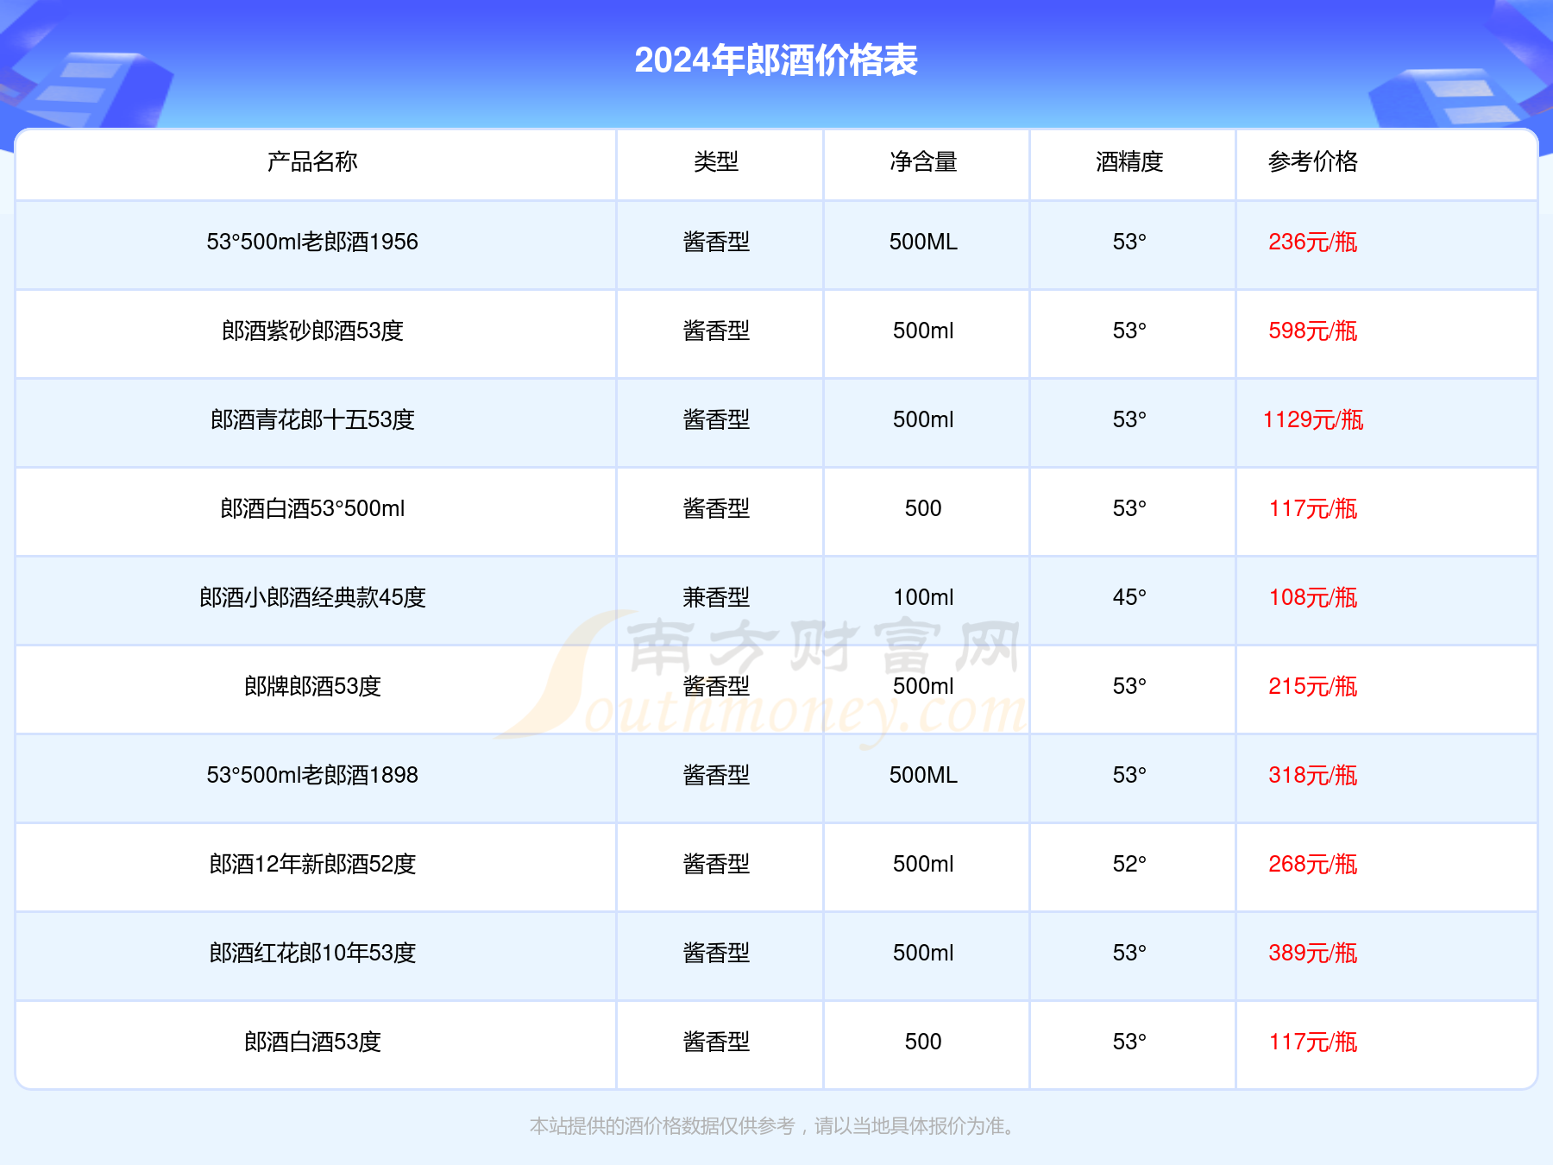The image size is (1553, 1165).
Task: Select product 郎酒12年新郎酒52度
Action: pyautogui.click(x=312, y=864)
